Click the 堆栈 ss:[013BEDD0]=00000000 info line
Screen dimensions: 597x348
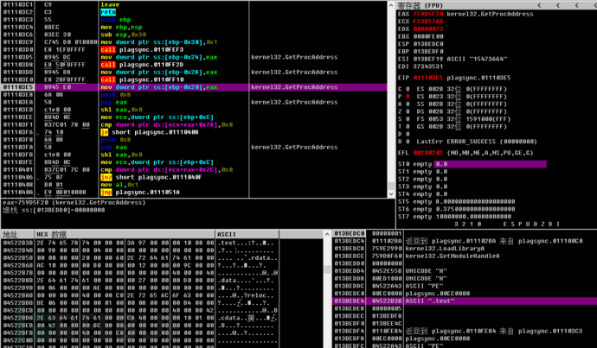[54, 210]
